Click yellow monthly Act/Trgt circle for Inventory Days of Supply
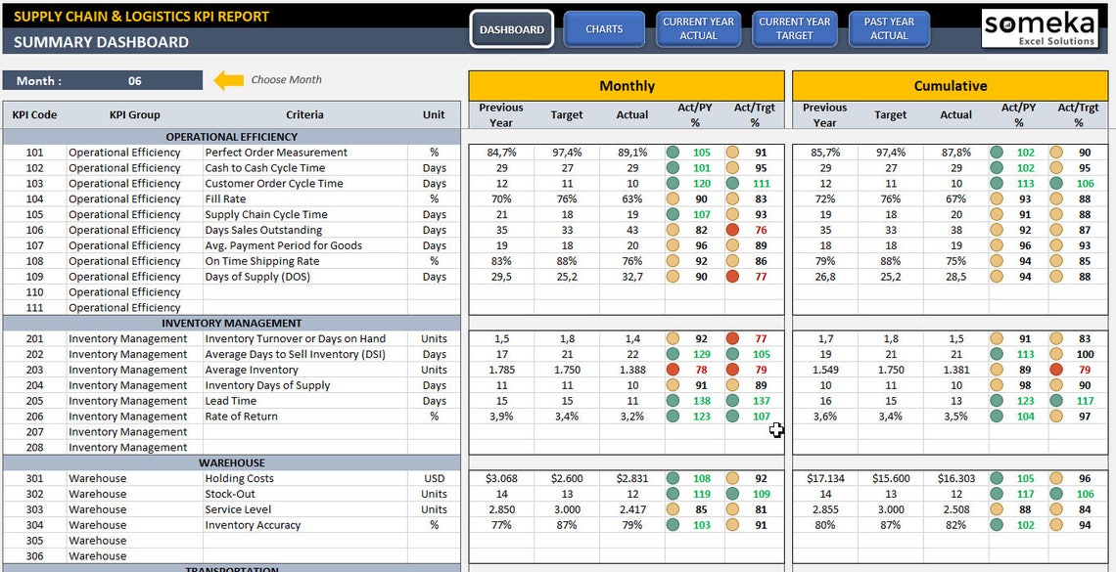This screenshot has width=1116, height=572. coord(732,385)
